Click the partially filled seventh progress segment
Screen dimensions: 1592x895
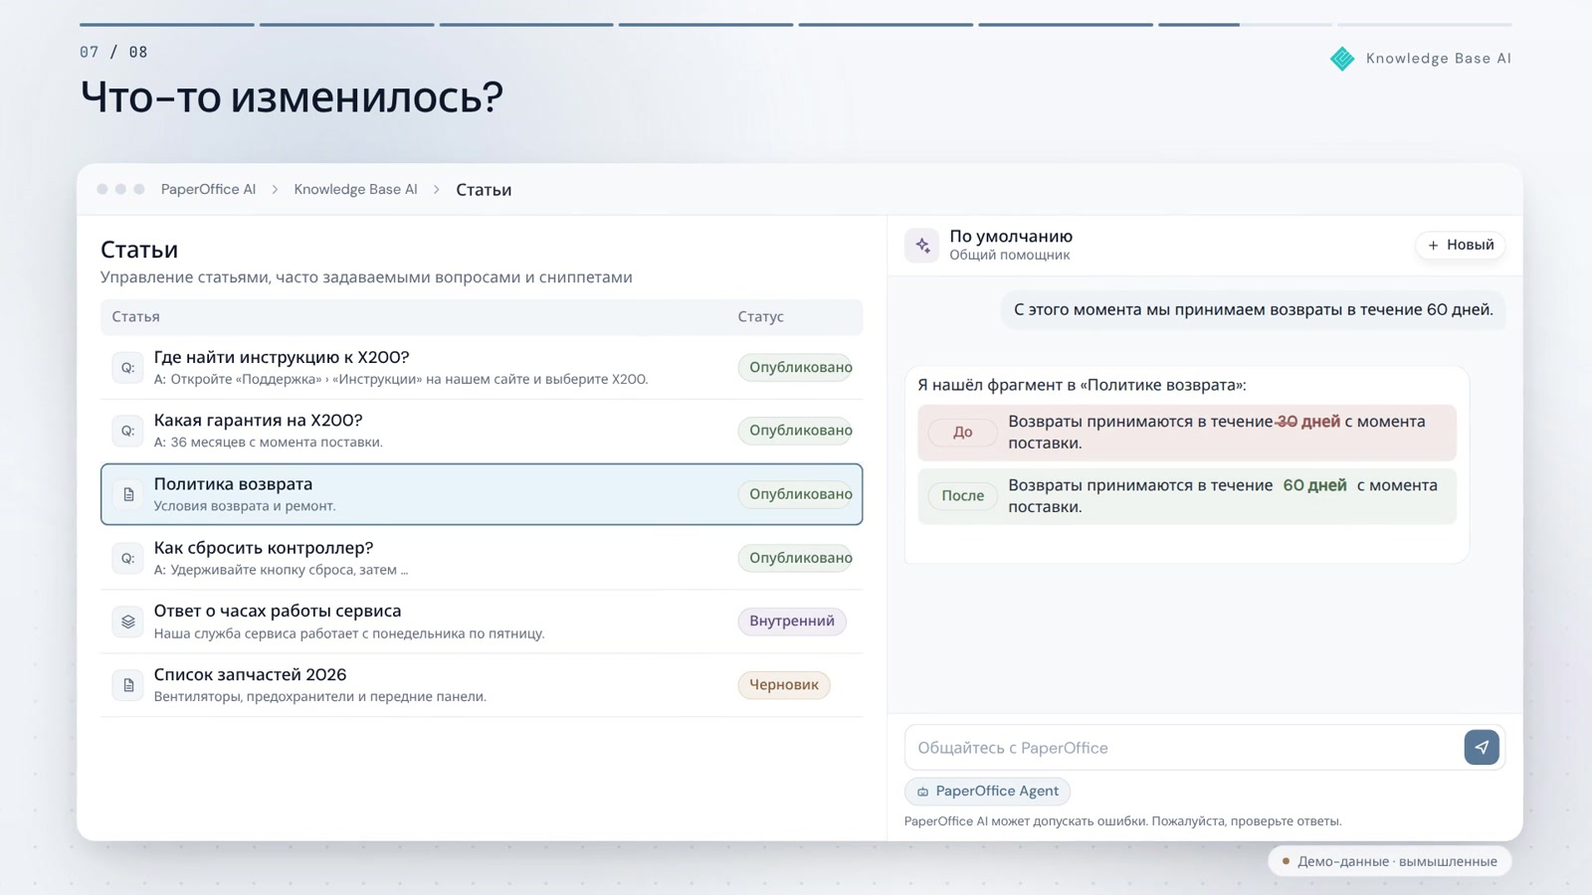click(1245, 24)
